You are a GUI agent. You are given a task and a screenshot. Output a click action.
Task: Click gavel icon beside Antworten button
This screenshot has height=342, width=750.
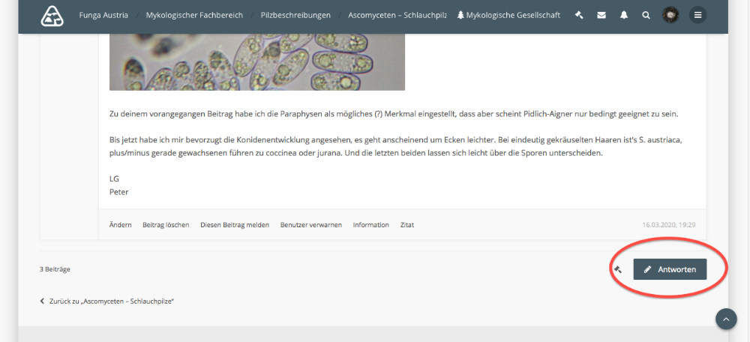click(618, 269)
